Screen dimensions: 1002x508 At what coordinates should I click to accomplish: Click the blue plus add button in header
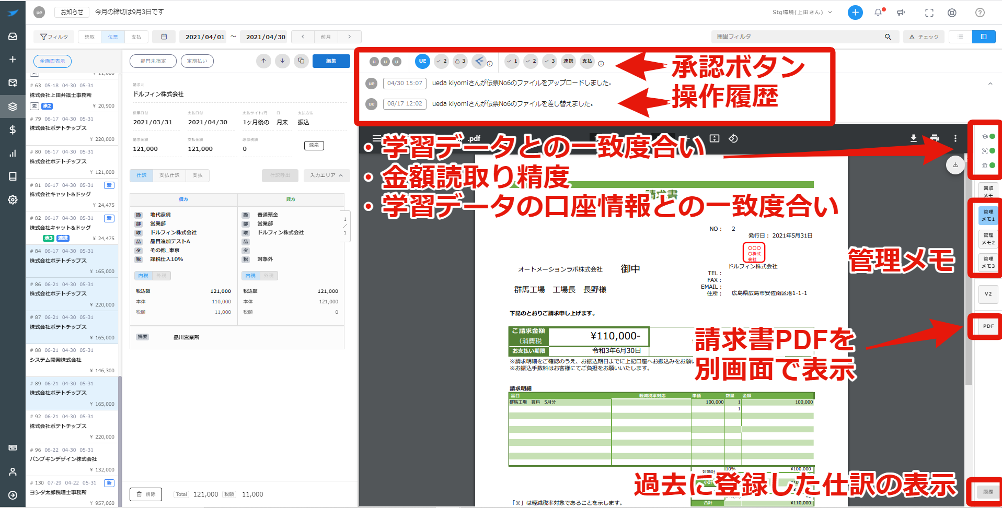(855, 13)
